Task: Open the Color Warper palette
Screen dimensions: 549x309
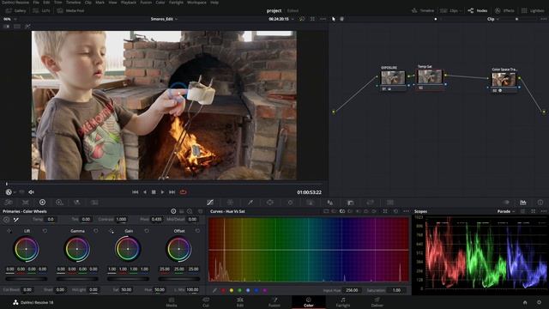Action: click(230, 203)
